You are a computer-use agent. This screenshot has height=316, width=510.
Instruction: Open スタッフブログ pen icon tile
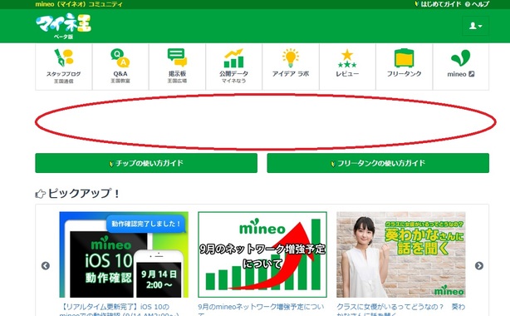click(x=63, y=67)
